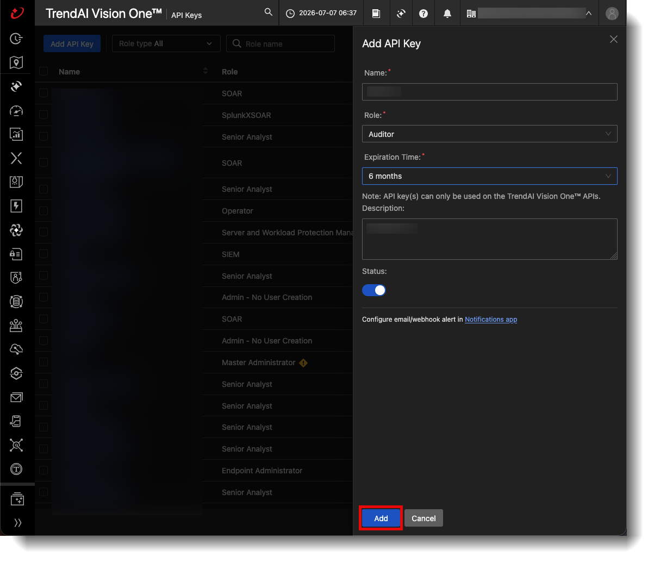
Task: Check the SplunkXSOAR row checkbox
Action: click(x=43, y=115)
